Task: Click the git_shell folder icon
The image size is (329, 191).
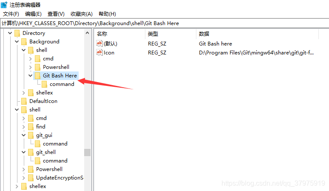Action: coord(31,152)
